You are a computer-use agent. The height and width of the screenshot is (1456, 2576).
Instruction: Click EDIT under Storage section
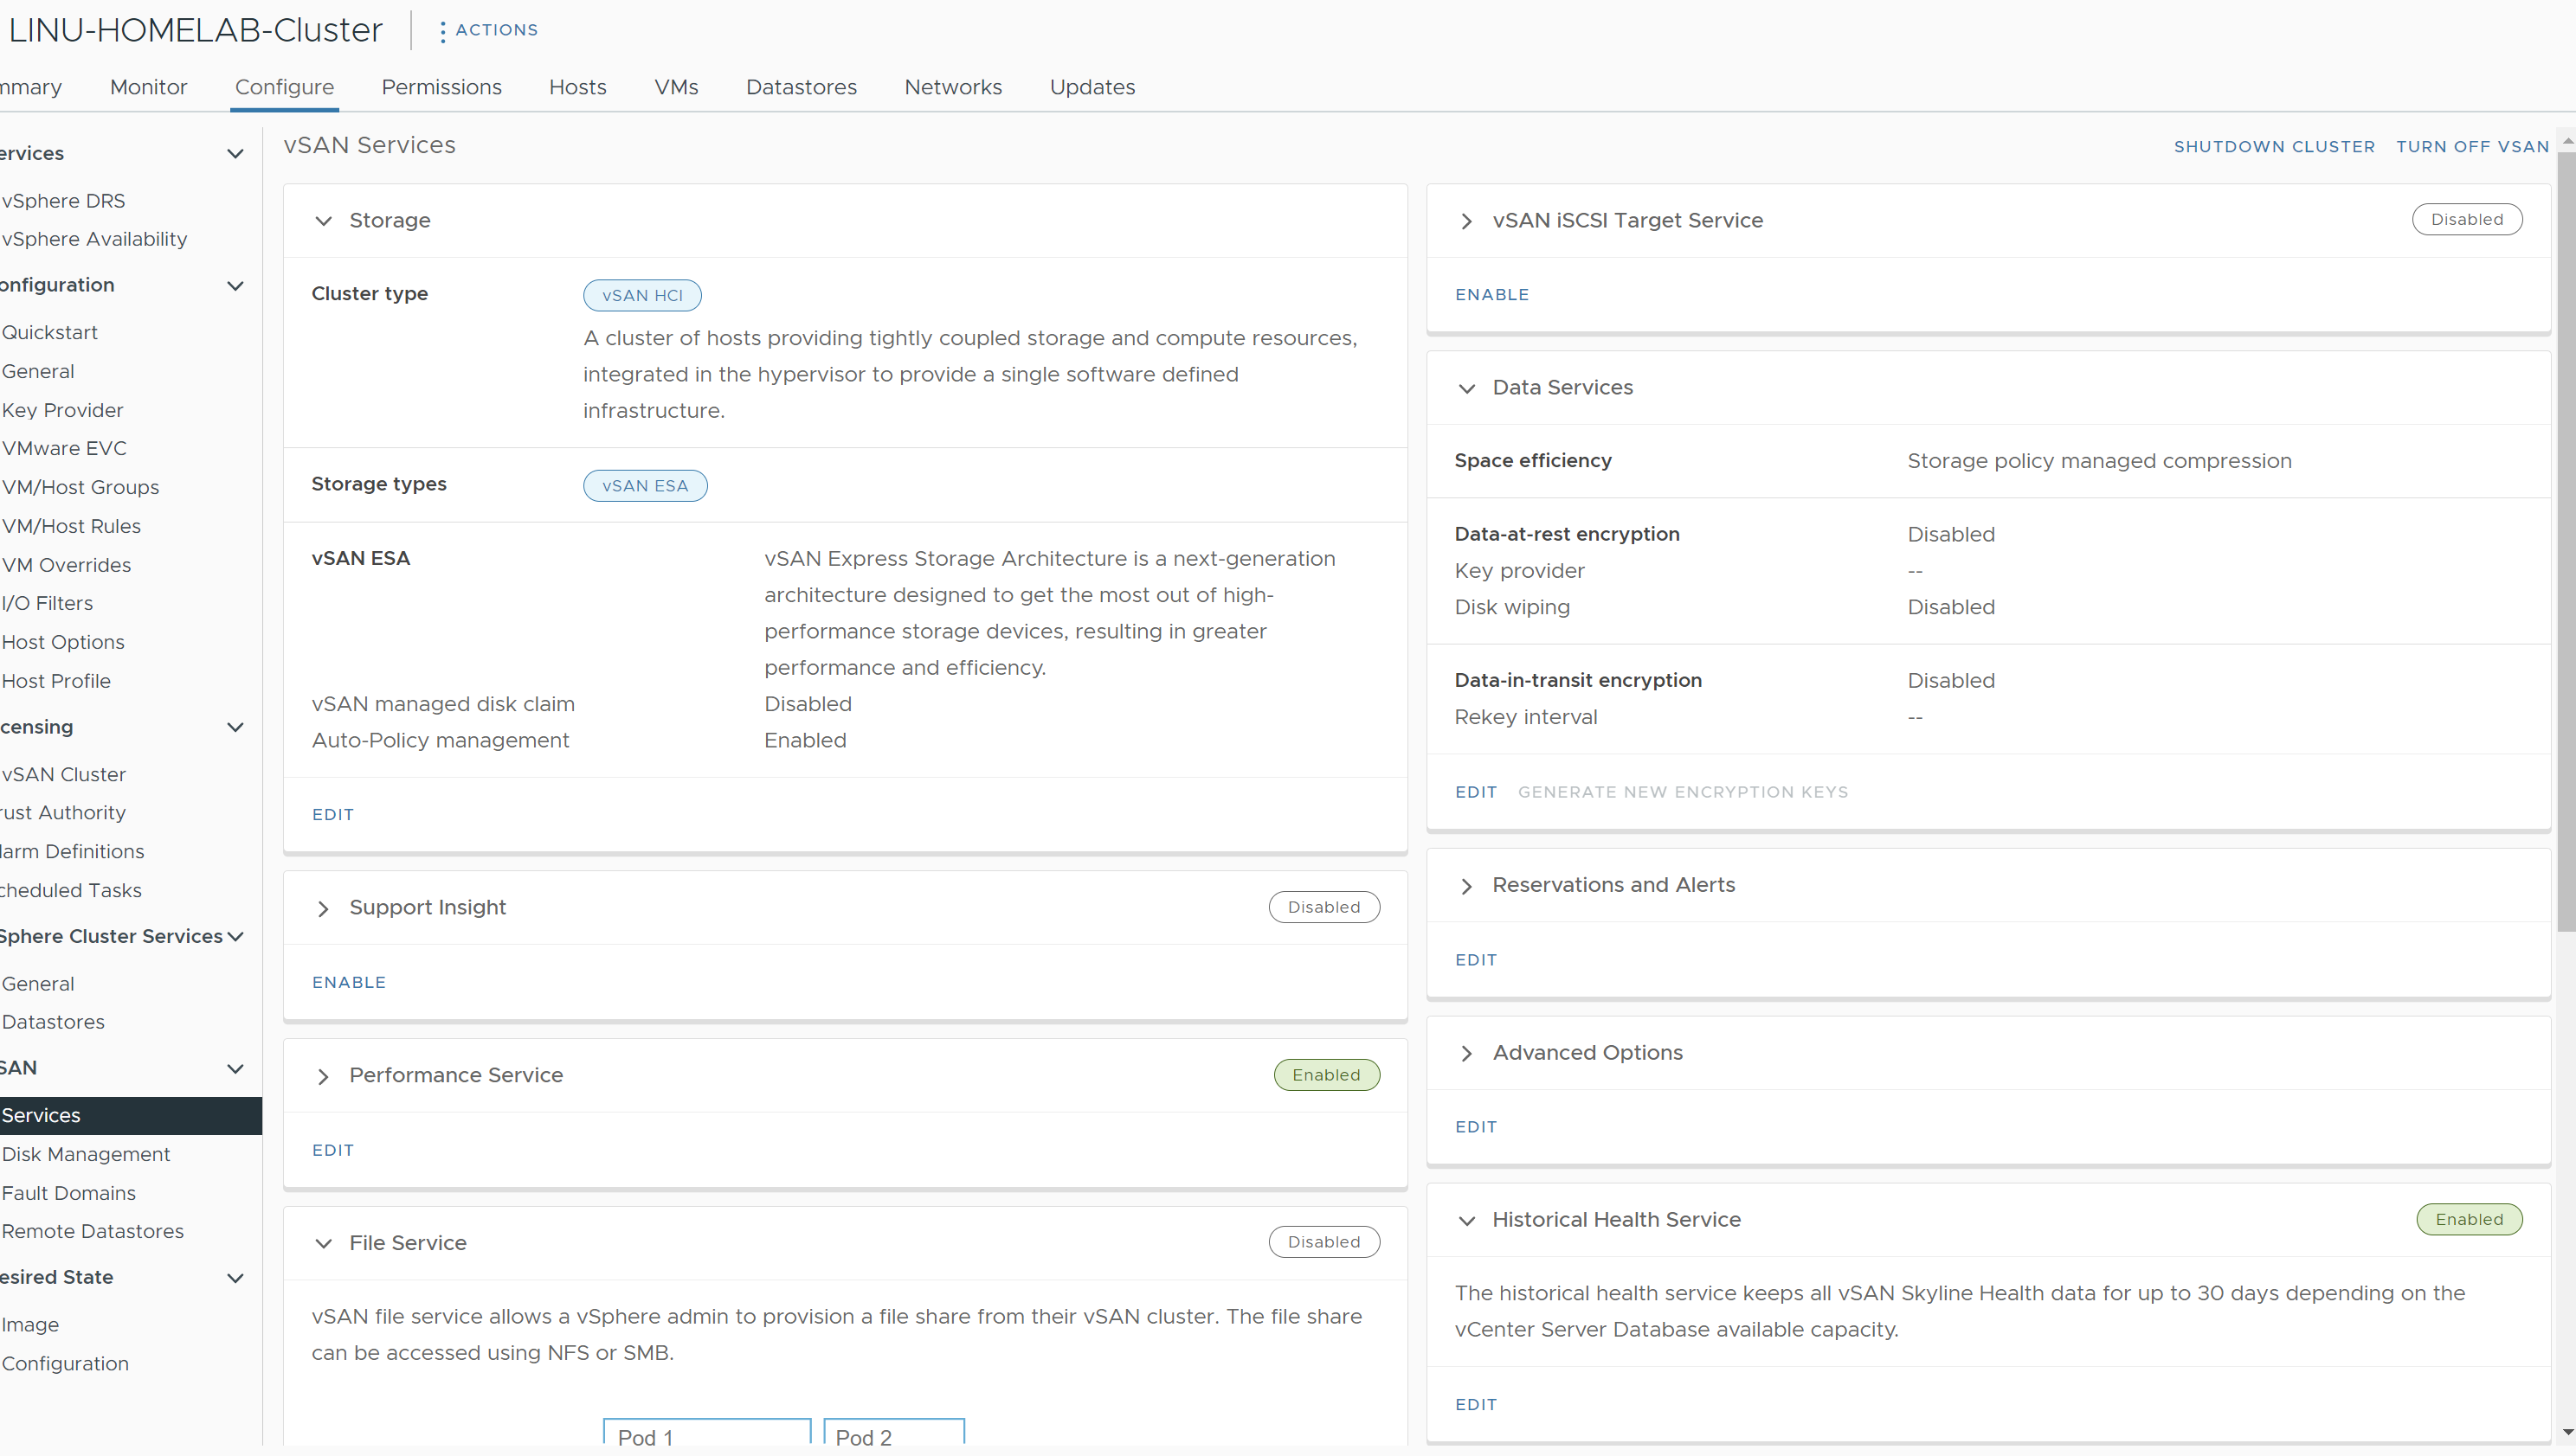333,815
